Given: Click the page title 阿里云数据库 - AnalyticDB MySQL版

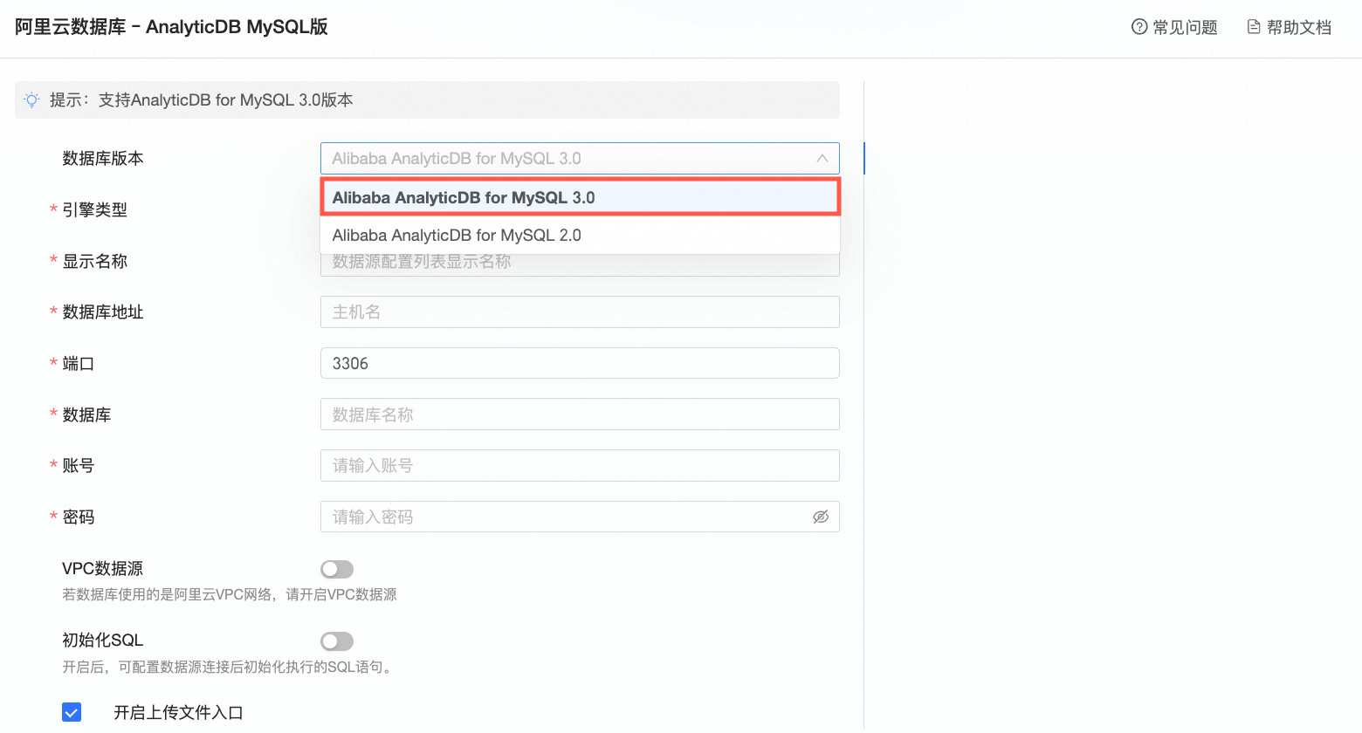Looking at the screenshot, I should pos(171,27).
